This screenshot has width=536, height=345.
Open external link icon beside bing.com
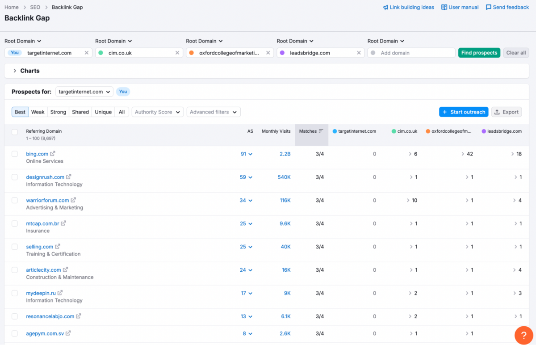tap(53, 154)
